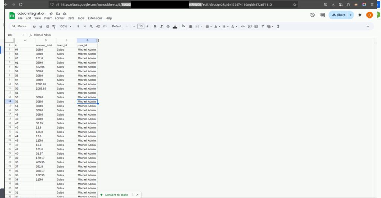Image resolution: width=381 pixels, height=198 pixels.
Task: Click Convert to table
Action: pyautogui.click(x=114, y=195)
